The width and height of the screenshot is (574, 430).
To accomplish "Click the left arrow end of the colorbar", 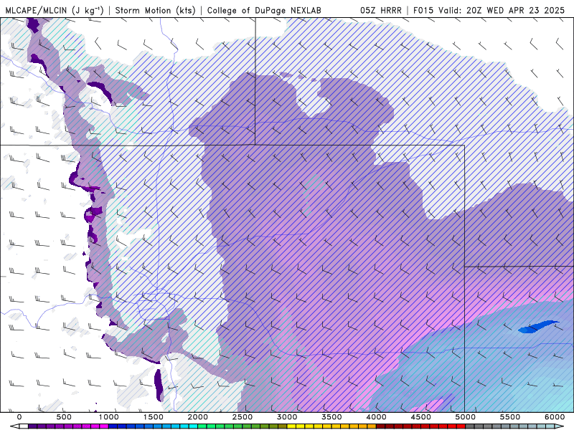I will point(14,426).
